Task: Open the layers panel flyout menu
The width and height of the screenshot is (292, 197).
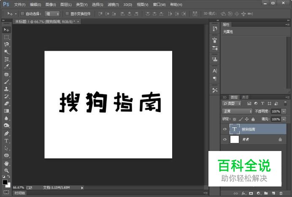Action: click(x=287, y=97)
